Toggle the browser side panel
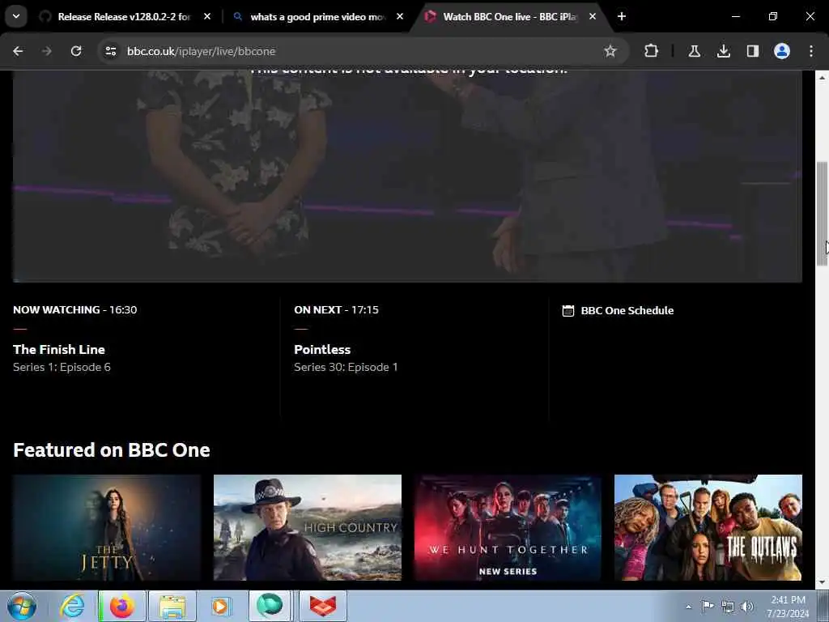Screen dimensions: 829x622 point(752,51)
